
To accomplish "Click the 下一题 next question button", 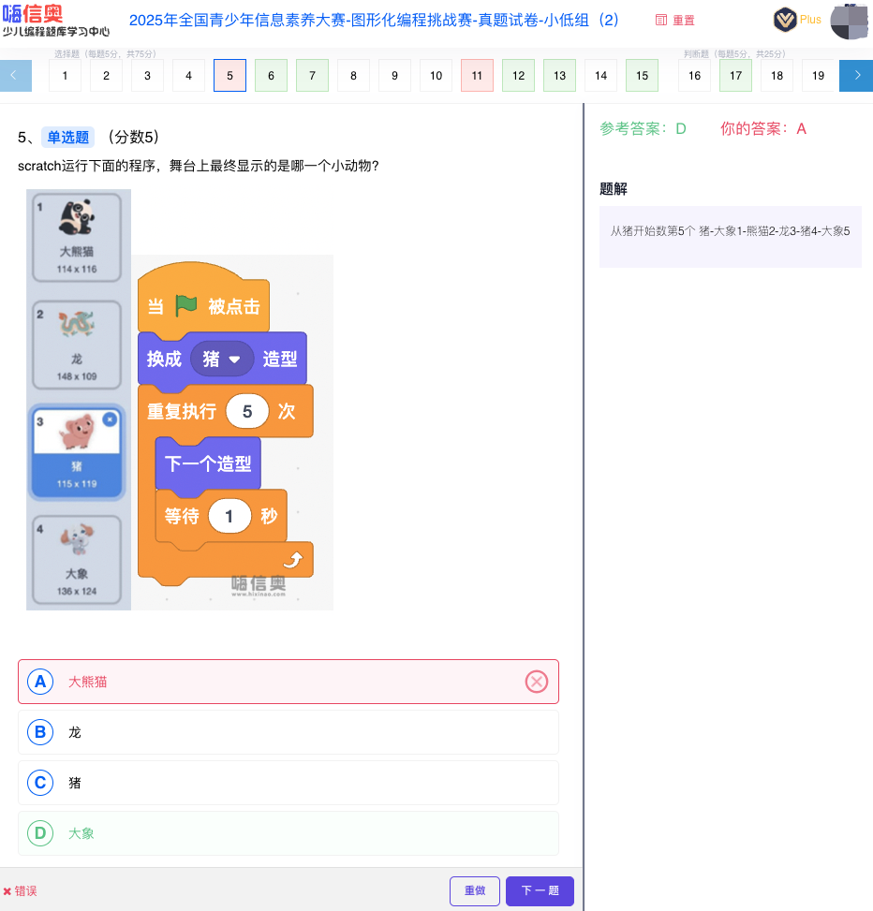I will pos(540,890).
